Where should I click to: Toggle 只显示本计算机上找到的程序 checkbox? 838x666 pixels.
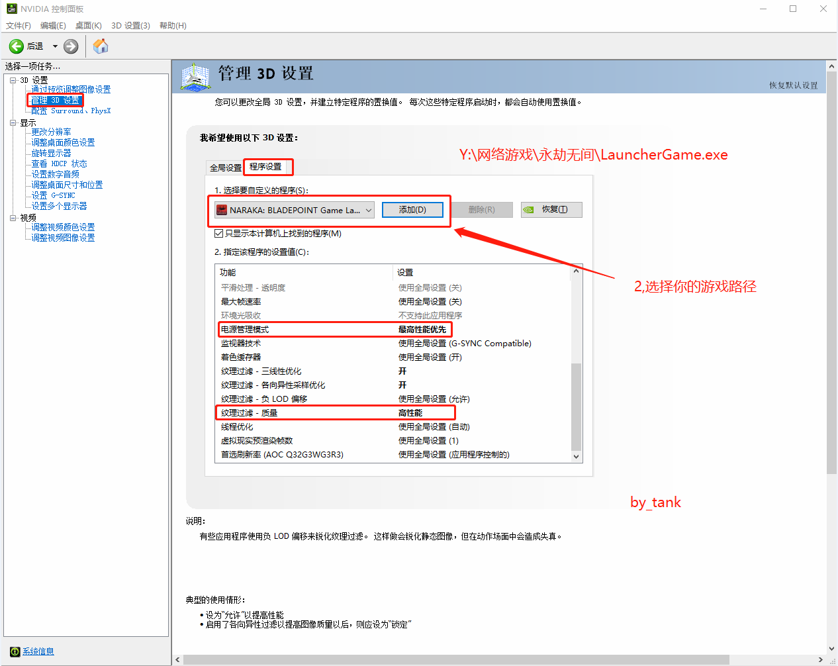click(x=219, y=234)
